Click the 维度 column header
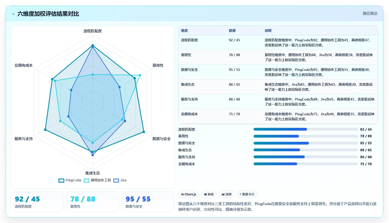The image size is (389, 223). [184, 31]
